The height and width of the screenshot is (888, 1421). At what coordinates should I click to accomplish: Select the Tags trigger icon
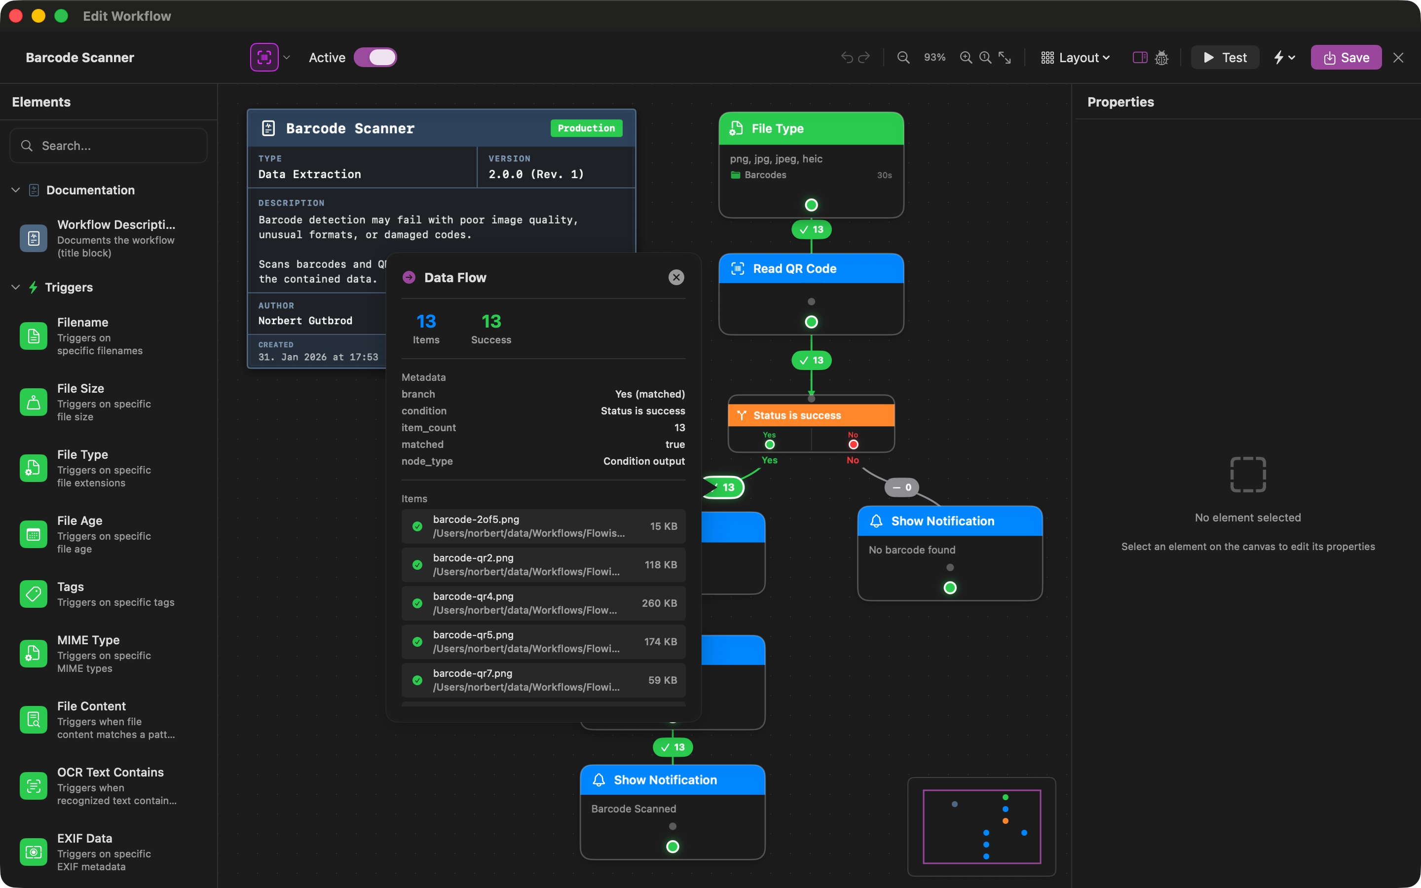pyautogui.click(x=34, y=594)
